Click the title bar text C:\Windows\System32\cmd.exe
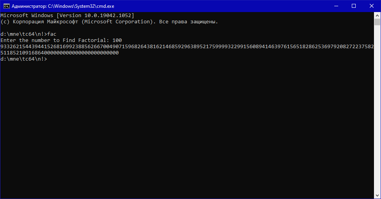 (x=81, y=6)
